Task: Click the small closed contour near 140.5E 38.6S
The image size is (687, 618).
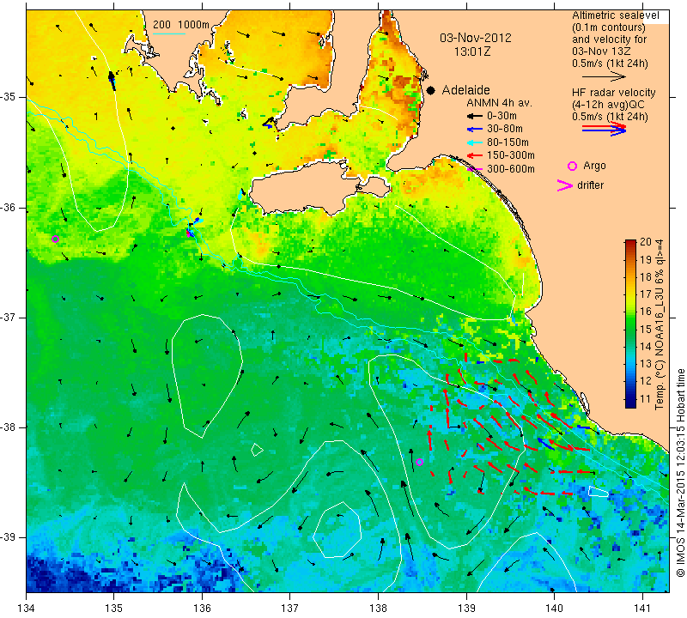Action: [x=598, y=492]
